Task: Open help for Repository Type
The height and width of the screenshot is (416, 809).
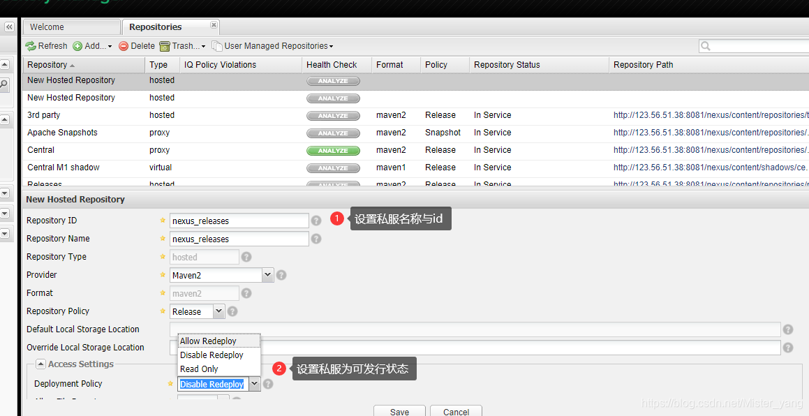Action: [246, 257]
